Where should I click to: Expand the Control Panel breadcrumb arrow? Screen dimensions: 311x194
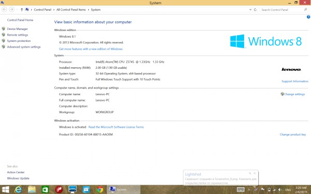click(54, 9)
